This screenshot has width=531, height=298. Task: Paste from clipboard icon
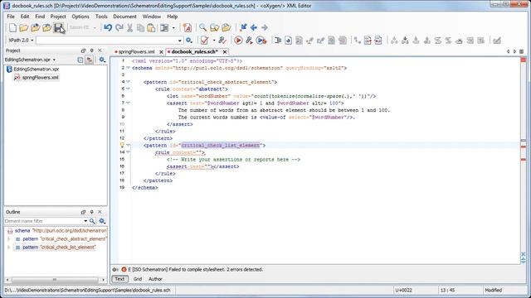tap(151, 27)
